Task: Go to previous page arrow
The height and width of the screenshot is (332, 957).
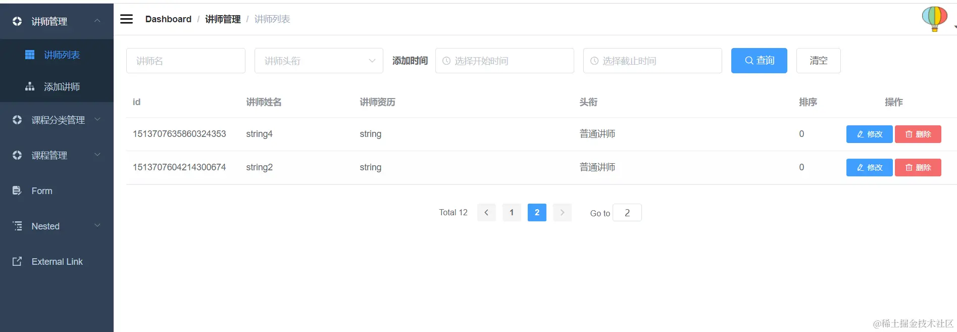Action: click(486, 212)
